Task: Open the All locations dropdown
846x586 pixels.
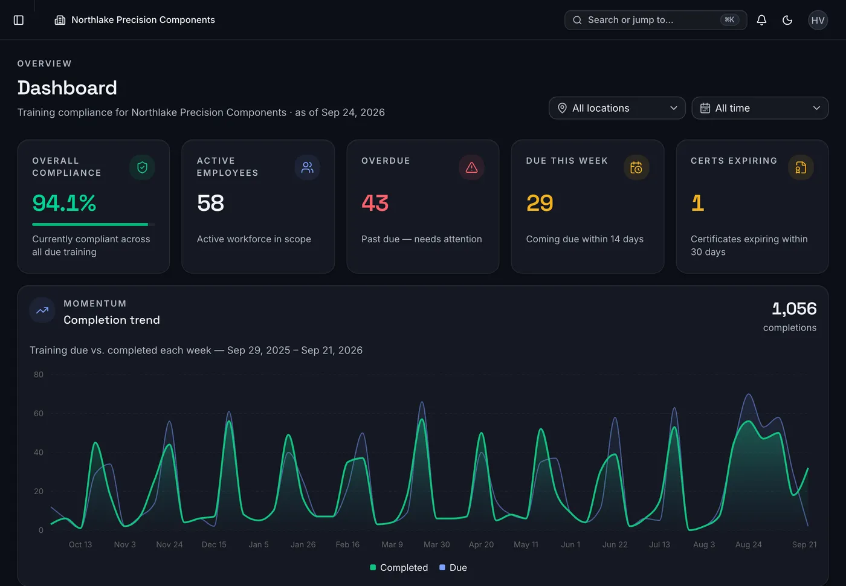Action: (617, 108)
